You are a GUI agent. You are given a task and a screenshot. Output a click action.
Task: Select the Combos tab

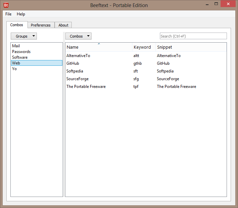[17, 25]
